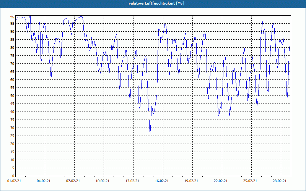This screenshot has height=191, width=306.
Task: Click the x-axis date label 13.02.21
Action: (132, 181)
